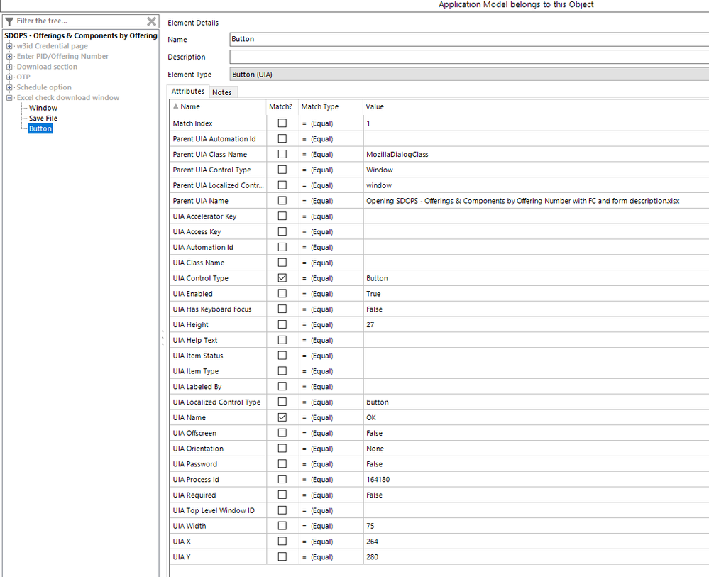Click the UIA Height value 27
Viewport: 709px width, 577px height.
370,324
